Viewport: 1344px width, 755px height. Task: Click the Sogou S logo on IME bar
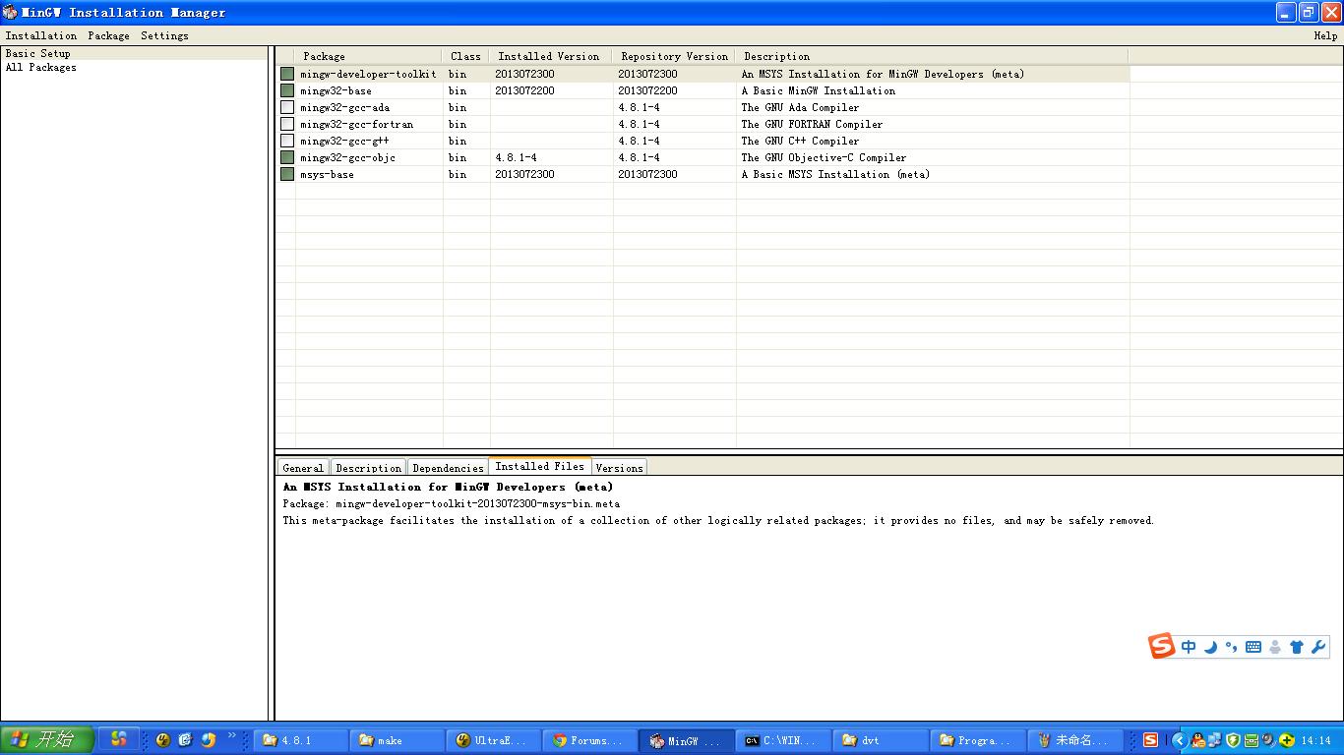[1162, 646]
